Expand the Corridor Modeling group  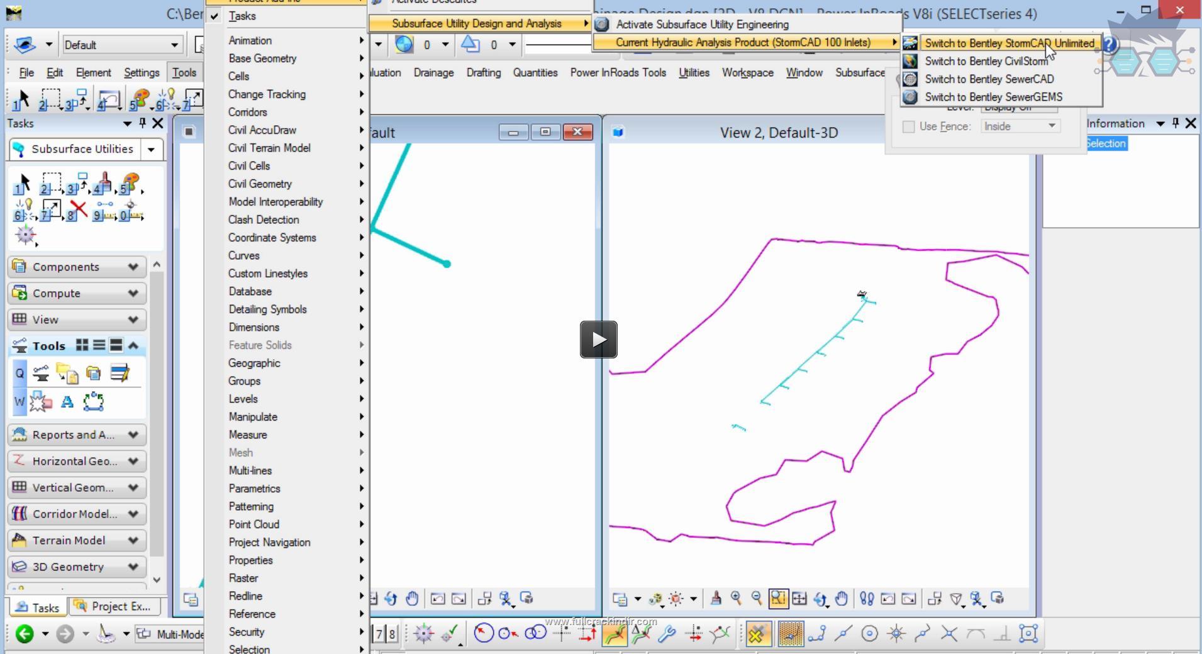[77, 514]
